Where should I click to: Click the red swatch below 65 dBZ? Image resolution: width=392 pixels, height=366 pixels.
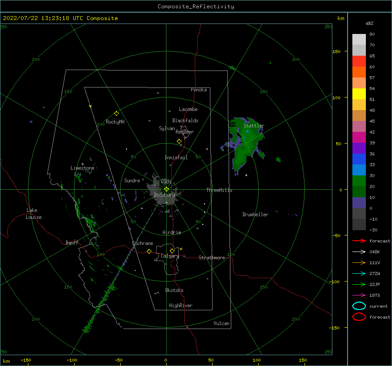tap(359, 61)
